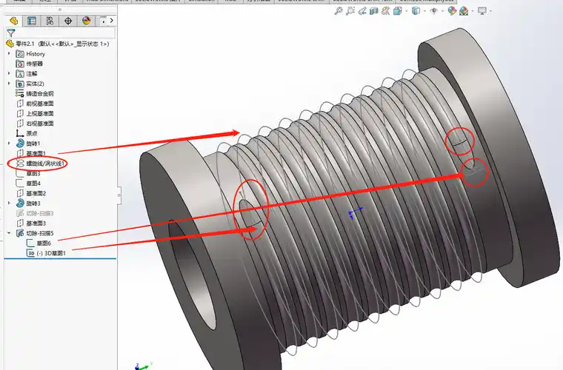Expand the 实体(2) solid bodies folder
Viewport: 563px width, 370px height.
[x=9, y=84]
